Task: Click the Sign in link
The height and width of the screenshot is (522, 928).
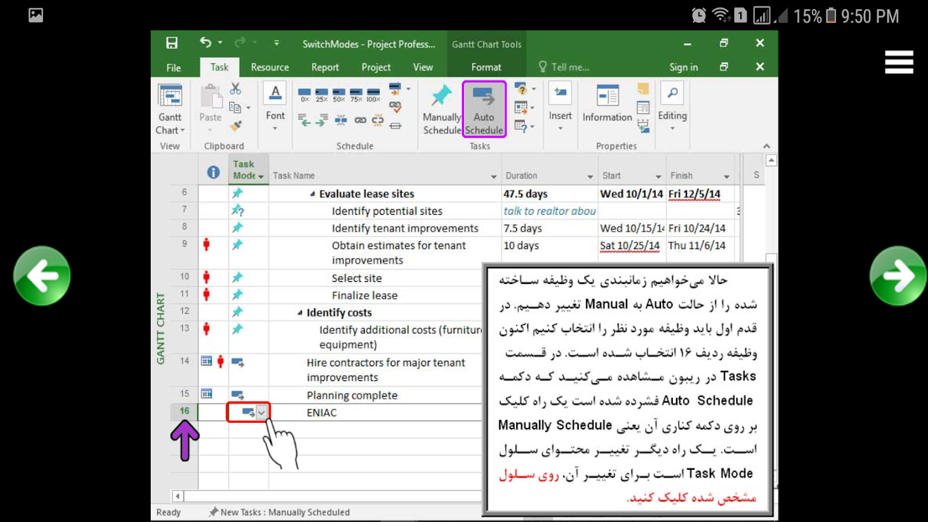Action: (x=683, y=67)
